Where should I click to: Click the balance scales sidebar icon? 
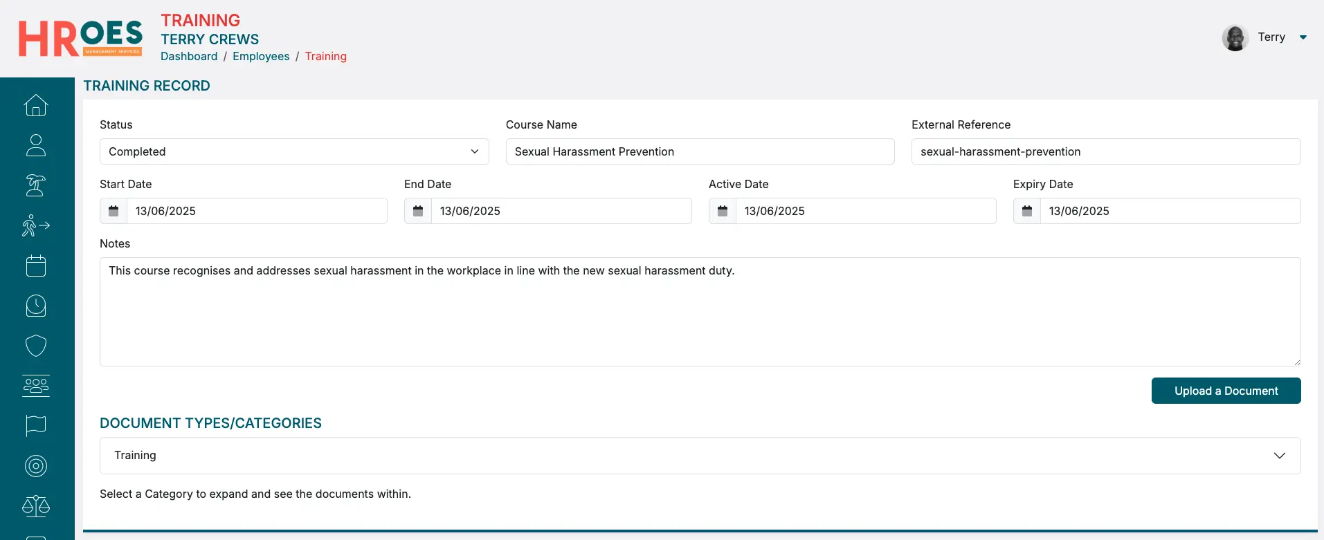pyautogui.click(x=36, y=506)
